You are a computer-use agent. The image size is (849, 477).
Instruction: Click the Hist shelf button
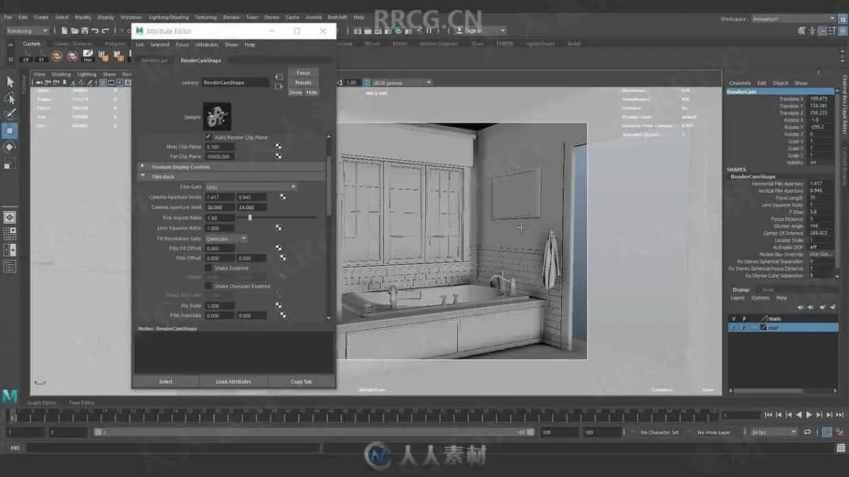88,57
